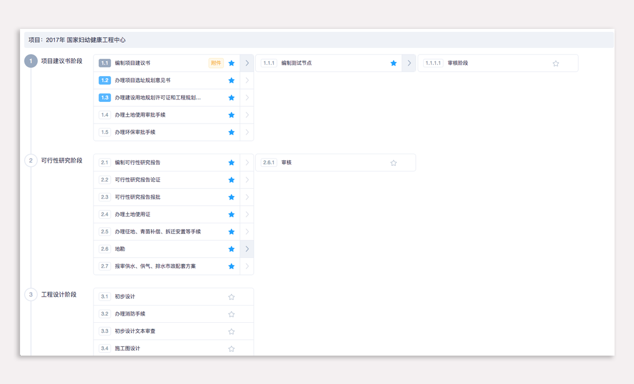Image resolution: width=634 pixels, height=384 pixels.
Task: Select stage 1 项目建议书阶段
Action: 61,61
